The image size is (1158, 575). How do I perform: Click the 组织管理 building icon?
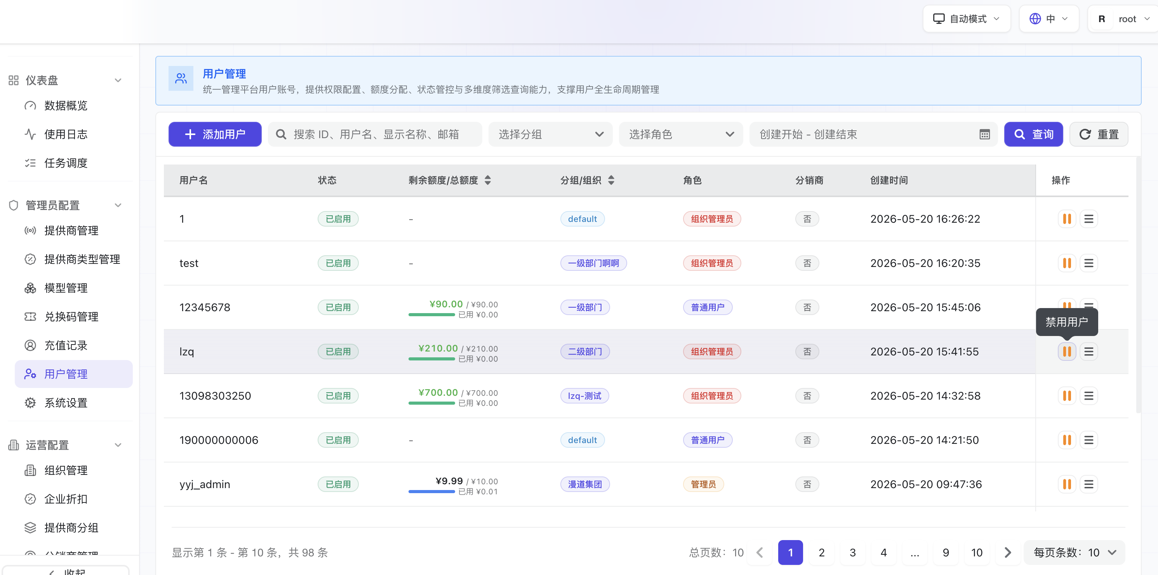click(30, 470)
